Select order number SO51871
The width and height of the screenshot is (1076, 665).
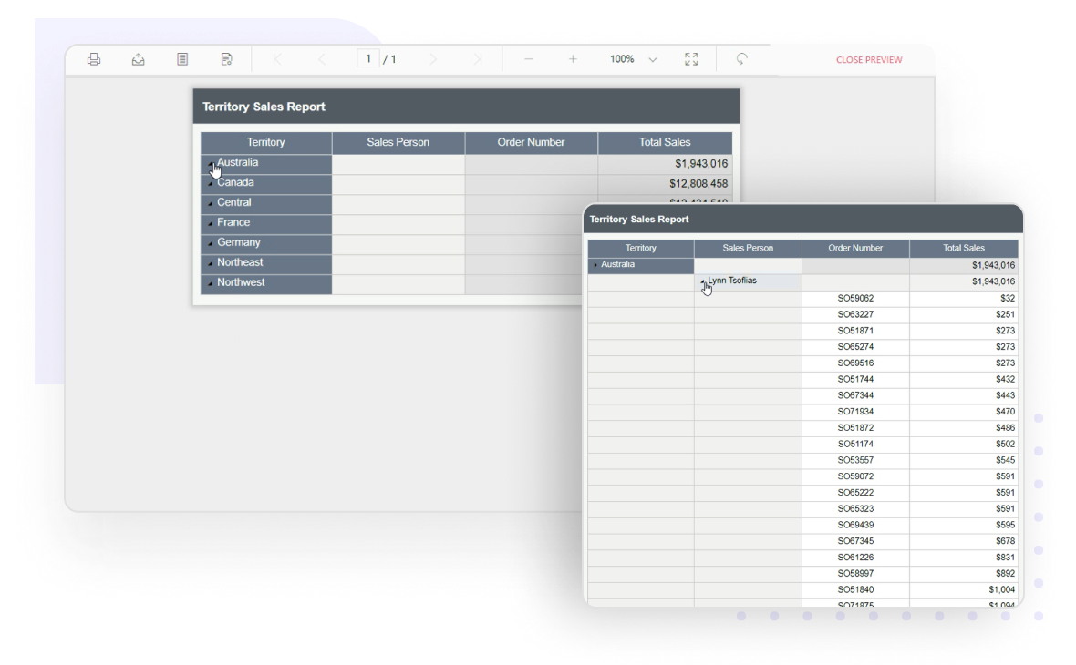tap(855, 331)
